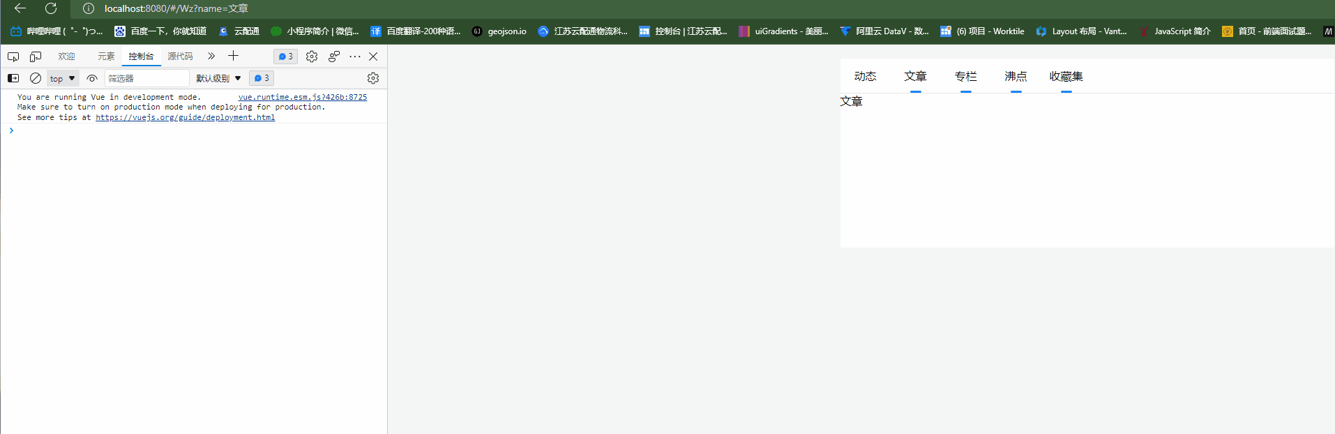Switch to the 元素 DevTools tab

pos(106,57)
